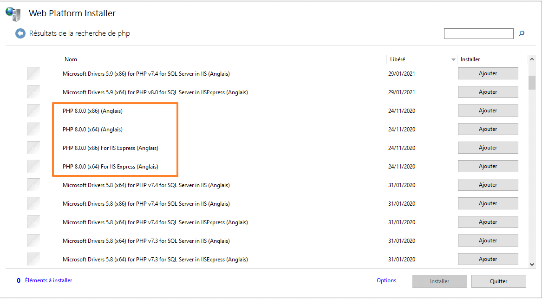The width and height of the screenshot is (542, 299).
Task: Ajouter Microsoft Drivers 5.9 (x64) for PHP v8.0
Action: tap(488, 92)
